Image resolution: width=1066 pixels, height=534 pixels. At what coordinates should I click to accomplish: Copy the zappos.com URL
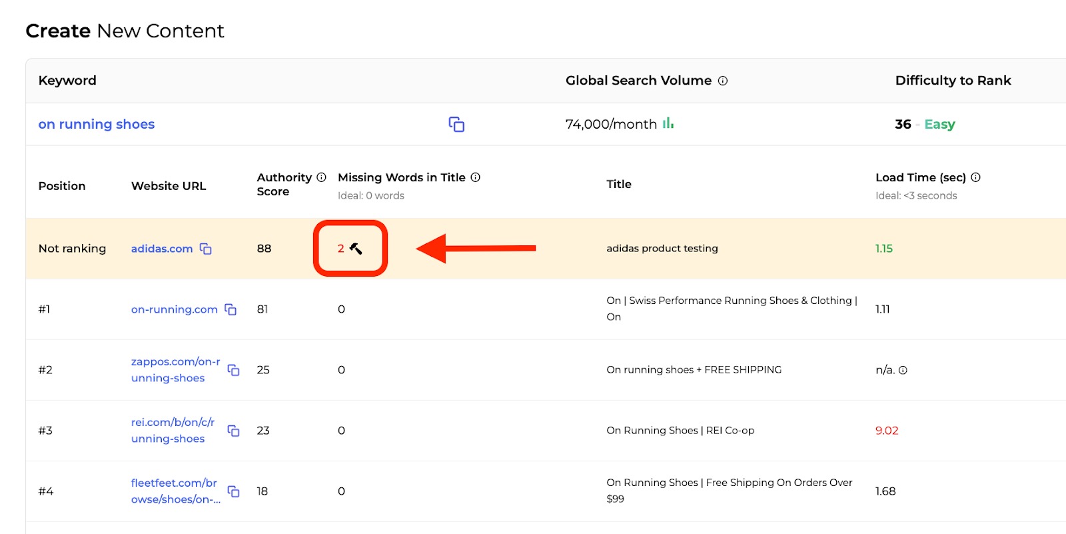pos(233,370)
